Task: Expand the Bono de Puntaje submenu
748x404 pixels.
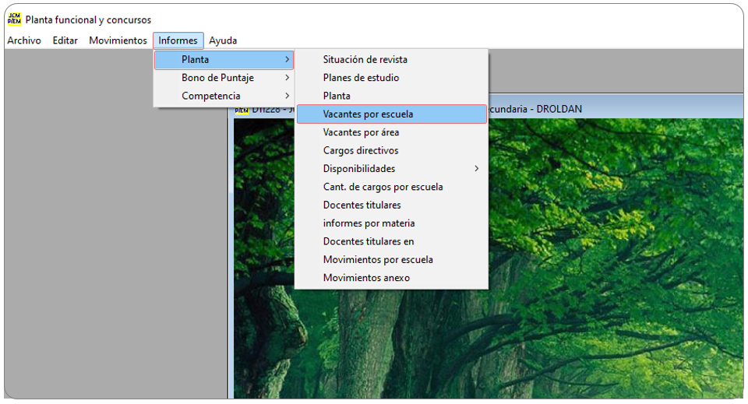Action: 224,78
